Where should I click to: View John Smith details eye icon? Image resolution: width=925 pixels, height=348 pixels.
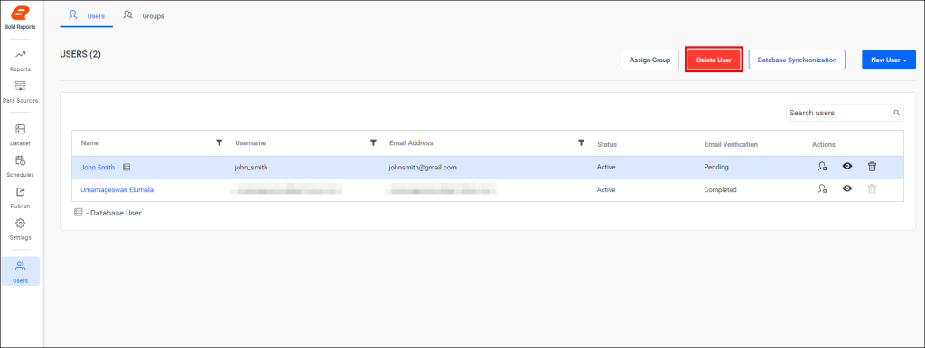click(x=847, y=167)
